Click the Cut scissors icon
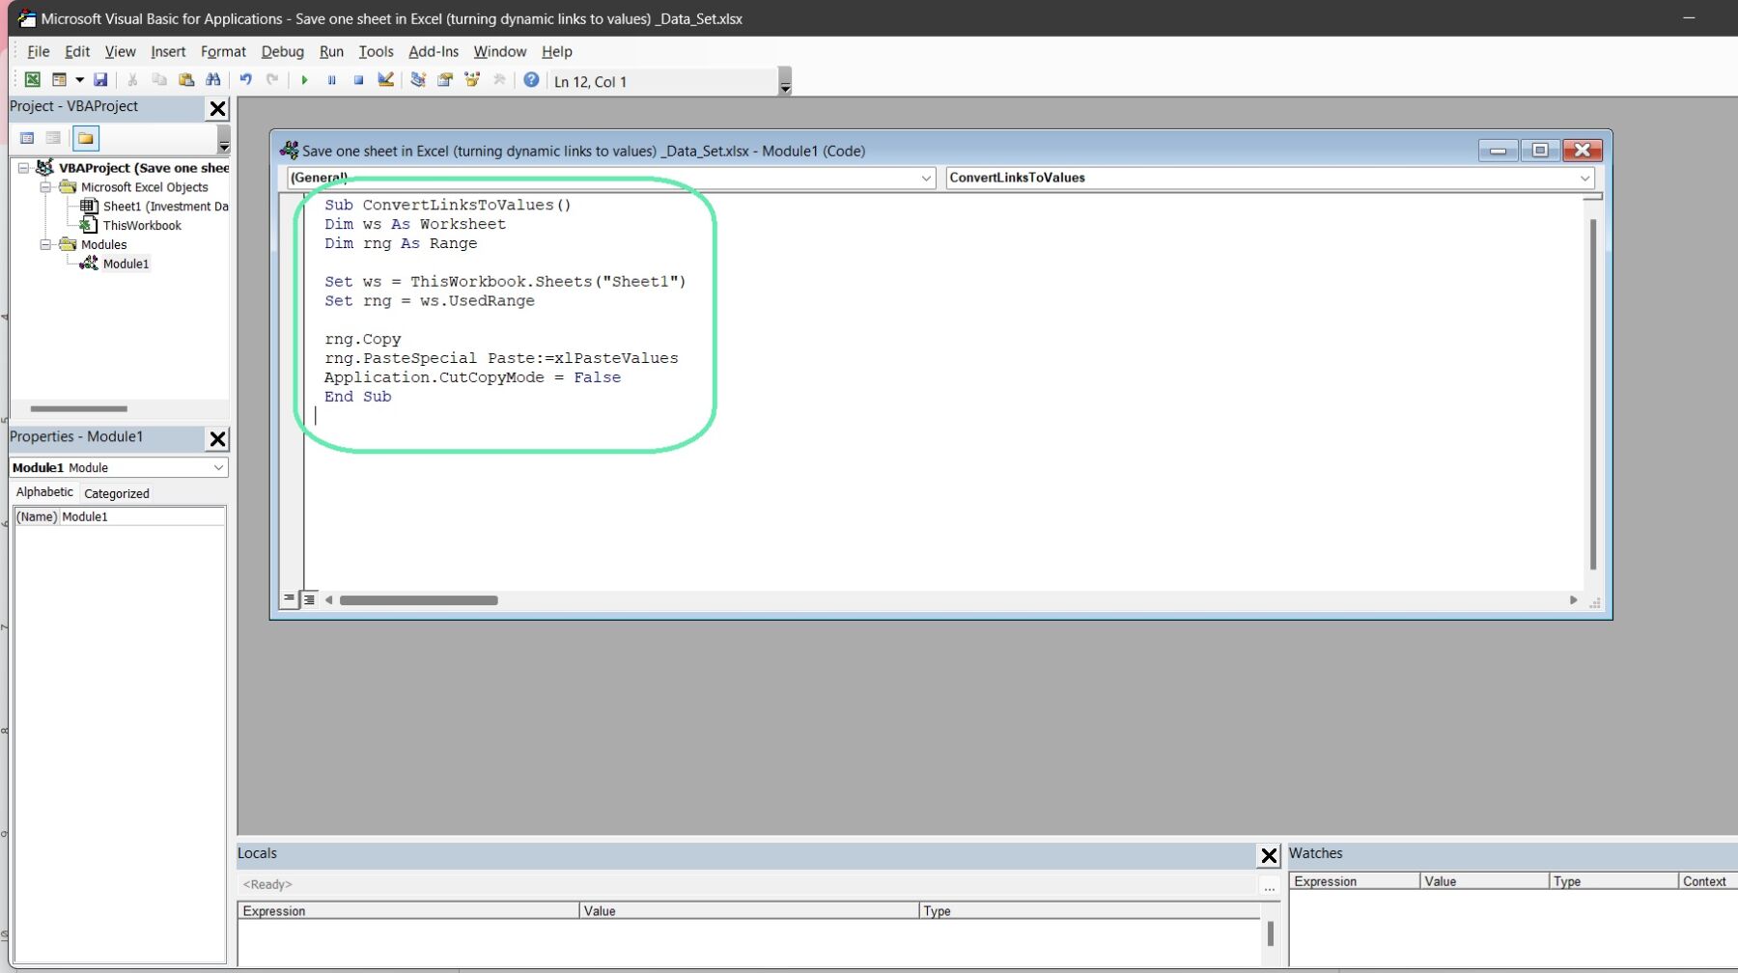This screenshot has height=973, width=1738. pyautogui.click(x=132, y=80)
